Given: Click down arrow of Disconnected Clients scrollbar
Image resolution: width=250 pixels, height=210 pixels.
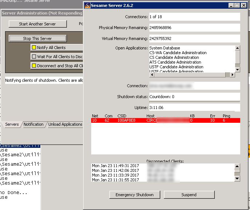Looking at the screenshot, I should [237, 179].
